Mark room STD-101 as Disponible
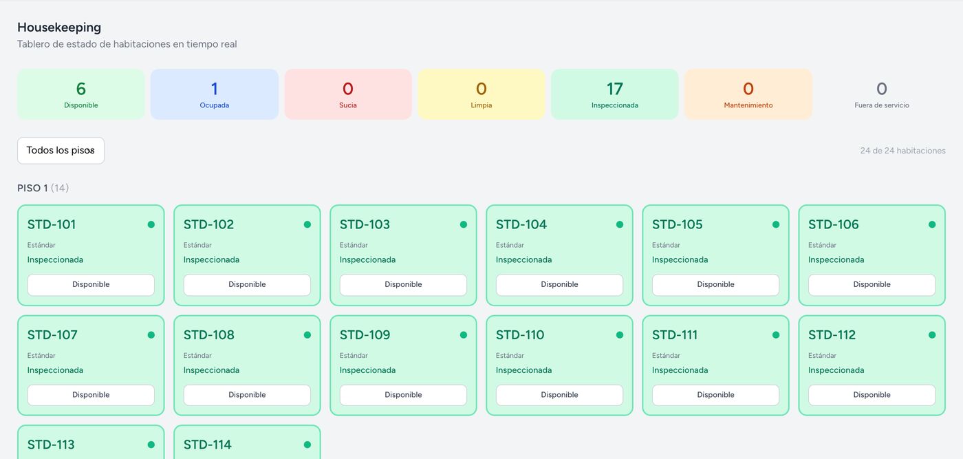Screen dimensions: 963x459 (x=91, y=285)
